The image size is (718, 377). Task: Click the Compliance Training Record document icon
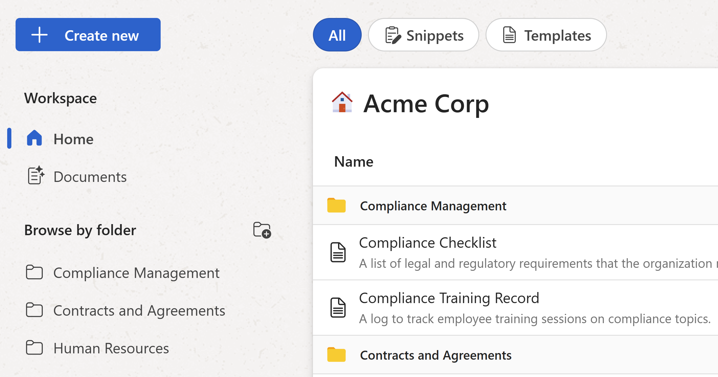pos(338,308)
